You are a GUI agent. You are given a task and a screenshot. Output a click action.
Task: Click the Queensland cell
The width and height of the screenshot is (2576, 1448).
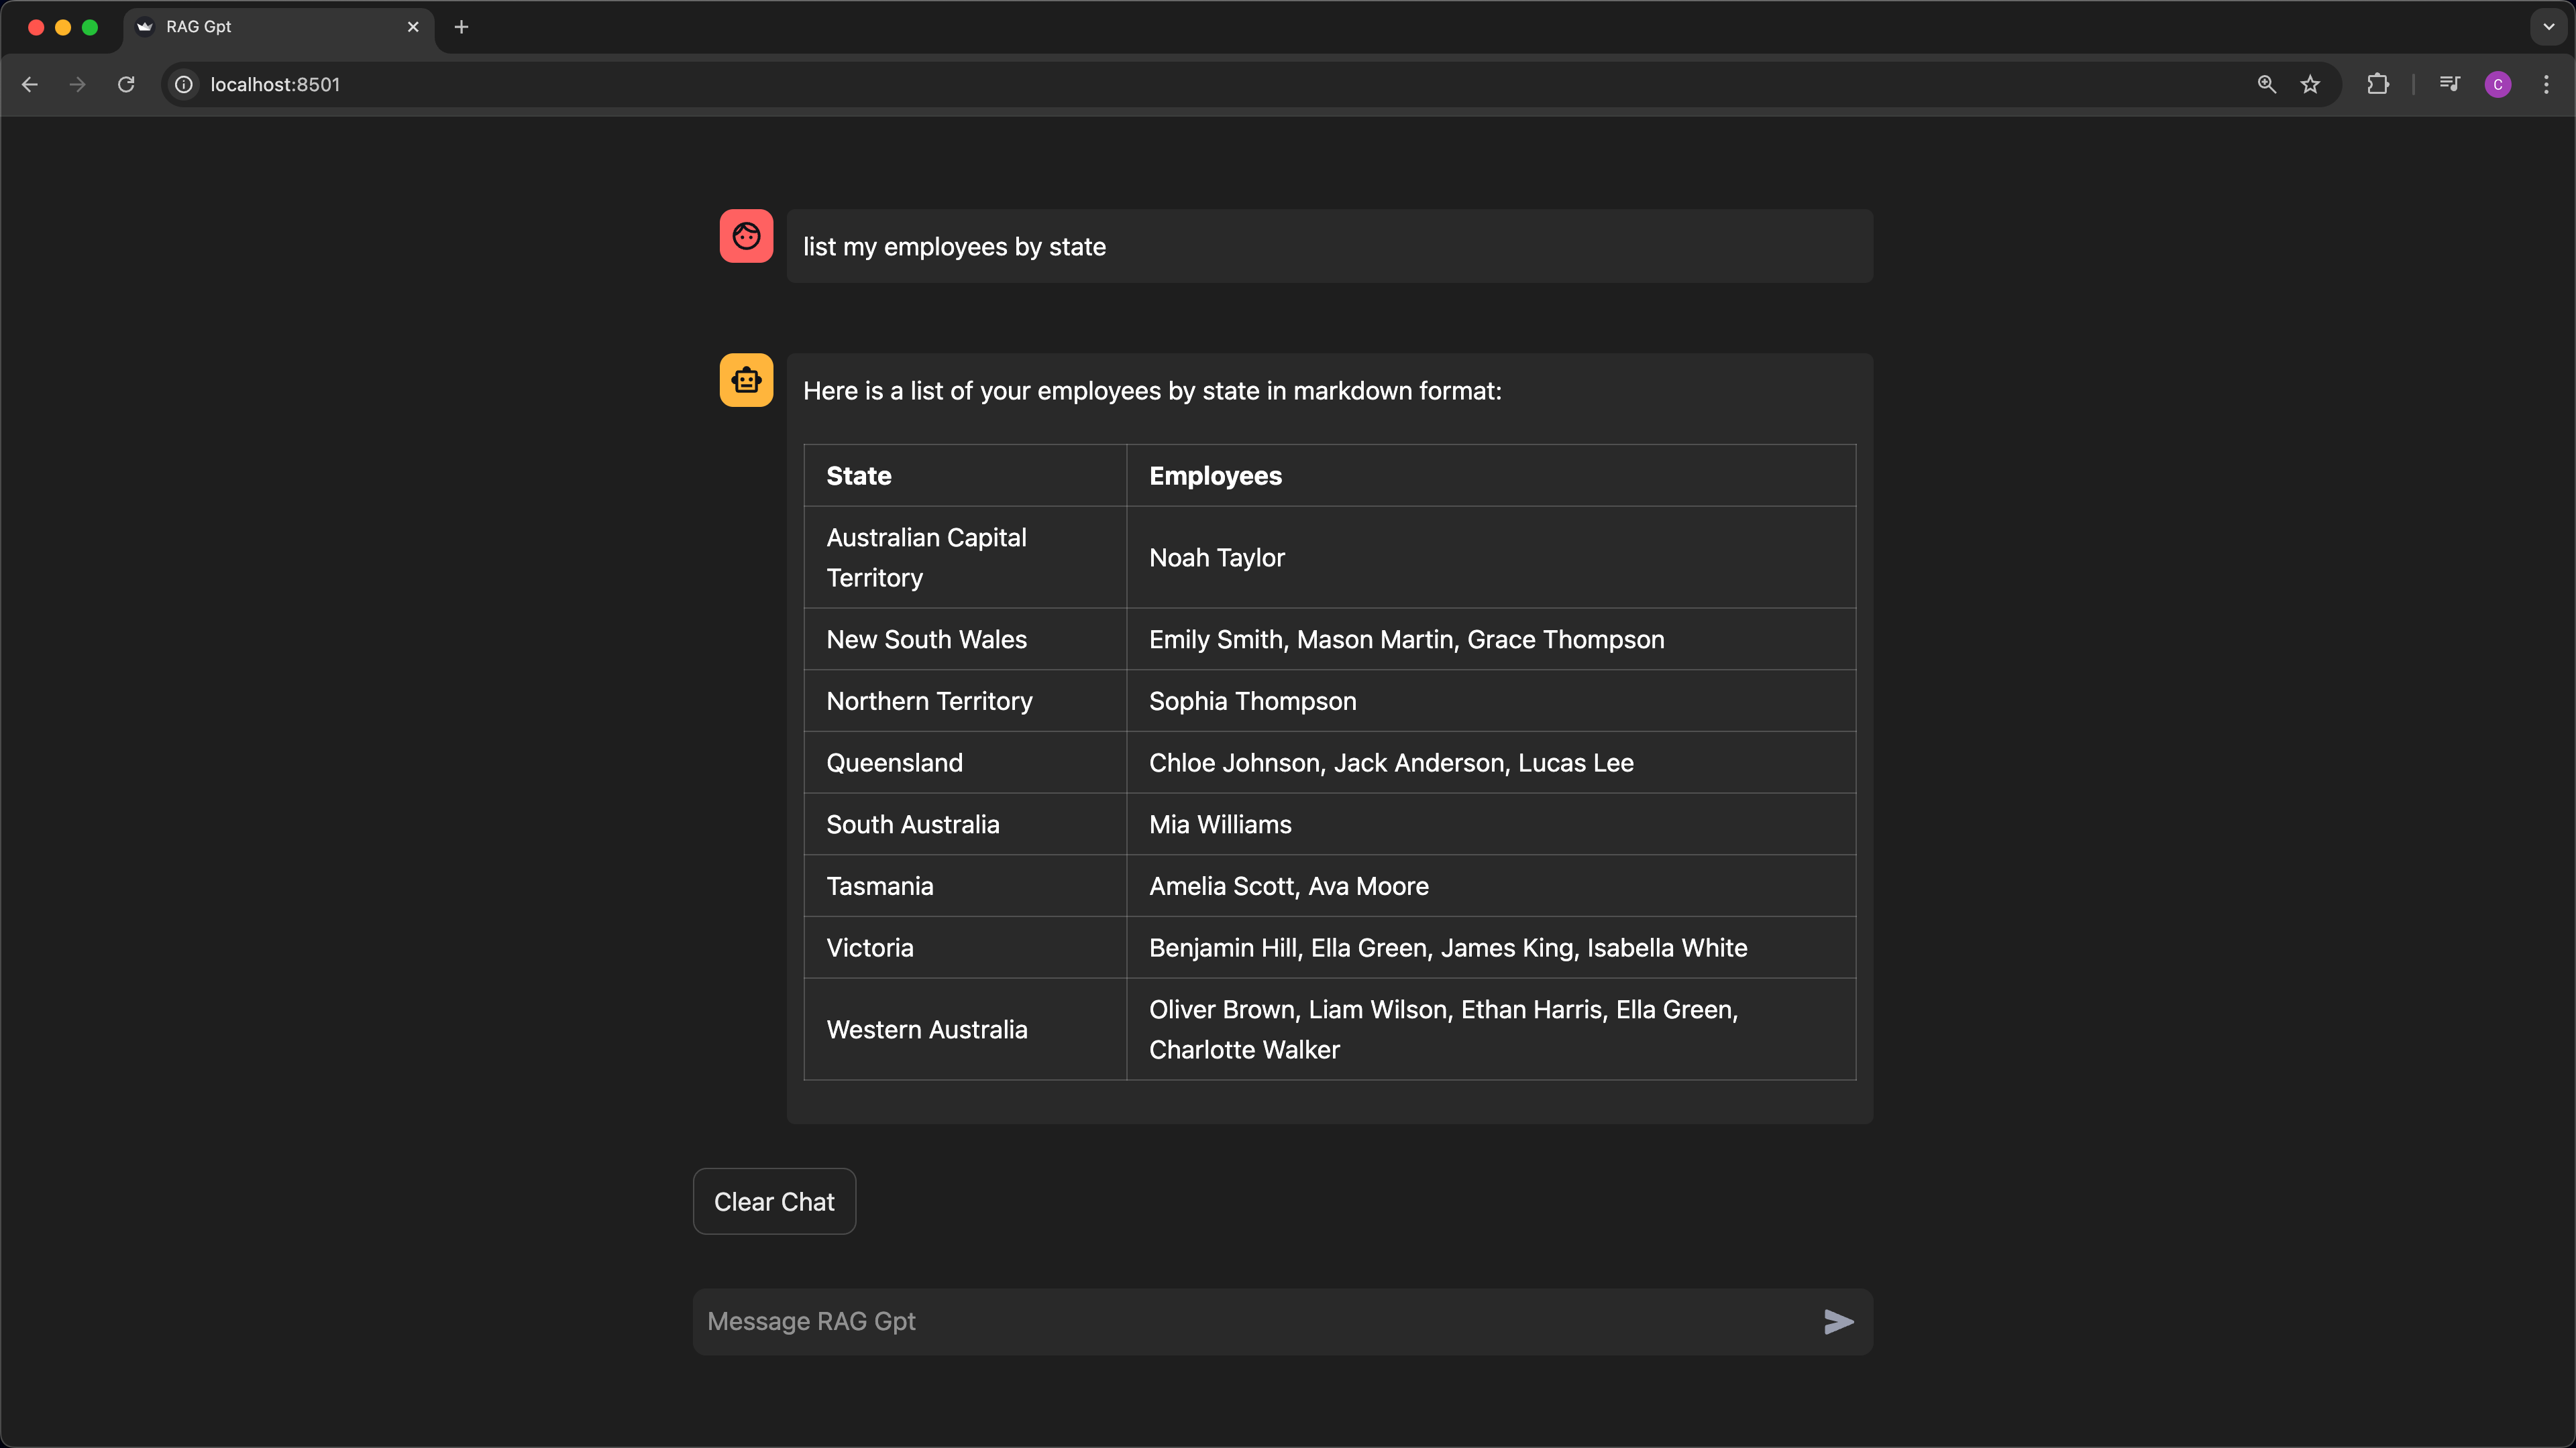[x=965, y=762]
